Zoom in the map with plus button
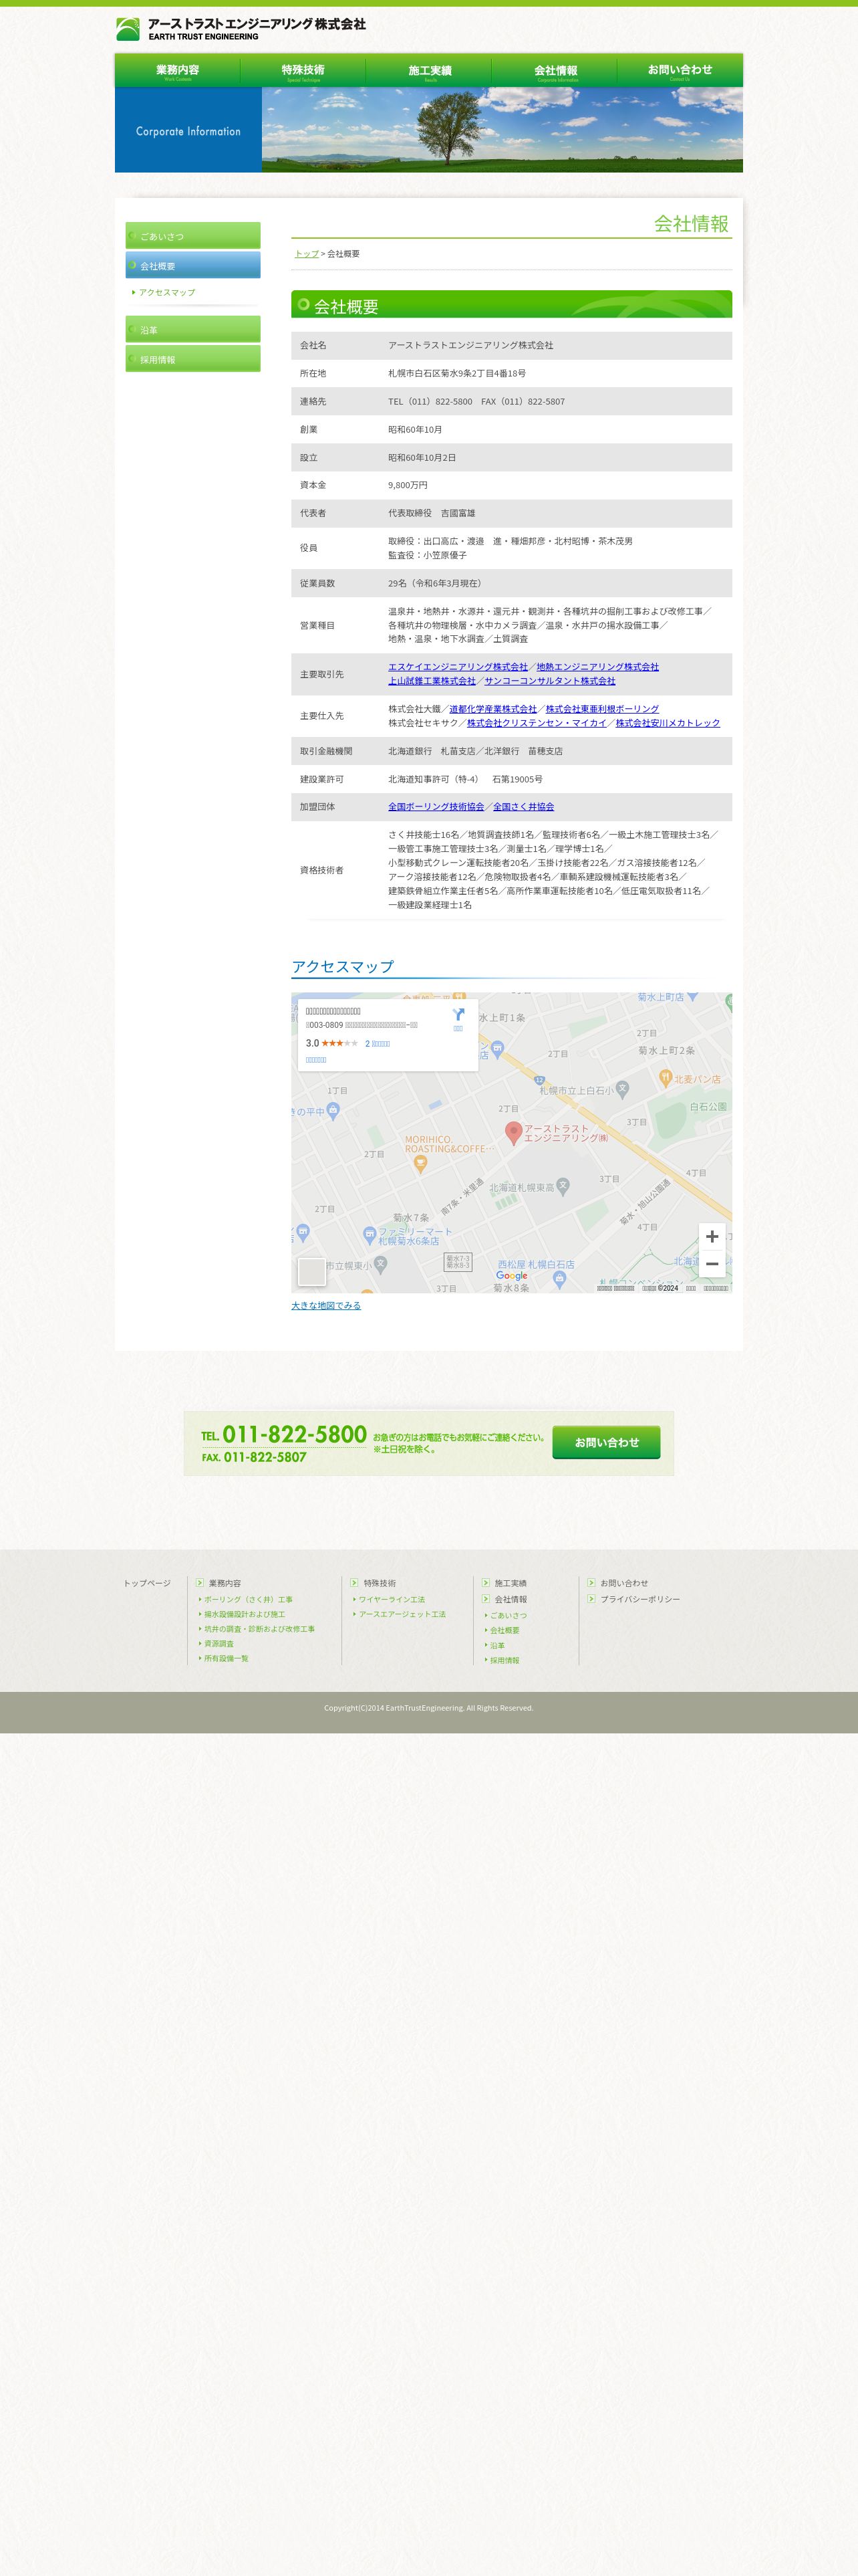Viewport: 858px width, 2576px height. (712, 1237)
